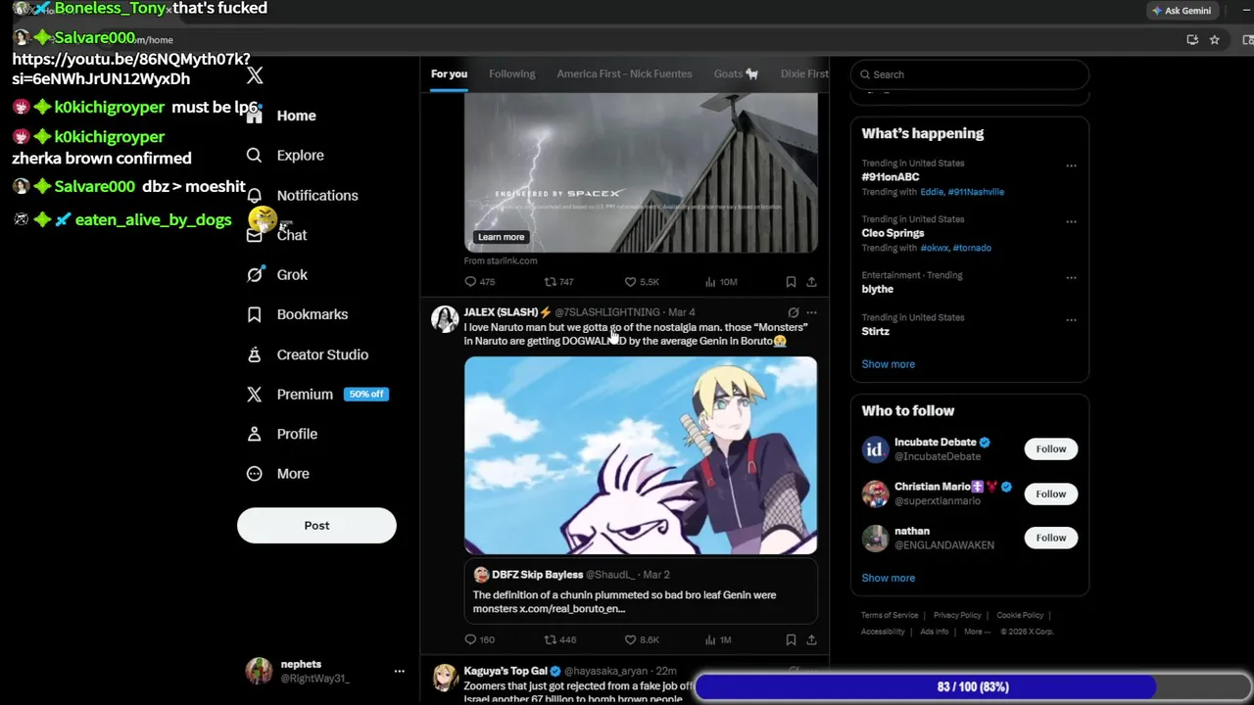Show more in What's happening

888,364
